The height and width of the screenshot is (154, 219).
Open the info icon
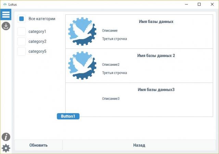coord(6,137)
